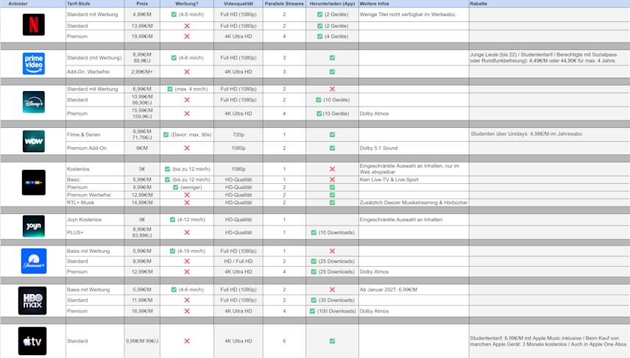
Task: Click the PLUS+ tariff cell
Action: point(95,232)
